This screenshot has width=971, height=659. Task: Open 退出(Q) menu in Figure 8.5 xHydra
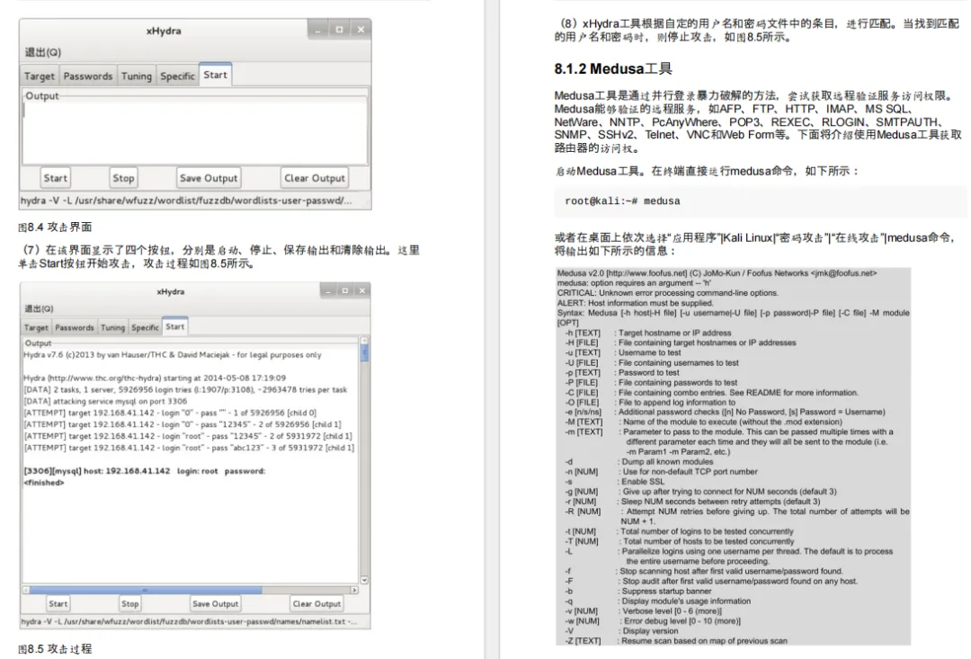click(39, 308)
